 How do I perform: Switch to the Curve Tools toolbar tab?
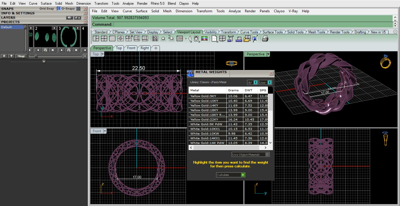tap(249, 32)
